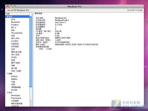148x111 pixels.
Task: Open the 打印机 printers entry
Action: click(14, 57)
